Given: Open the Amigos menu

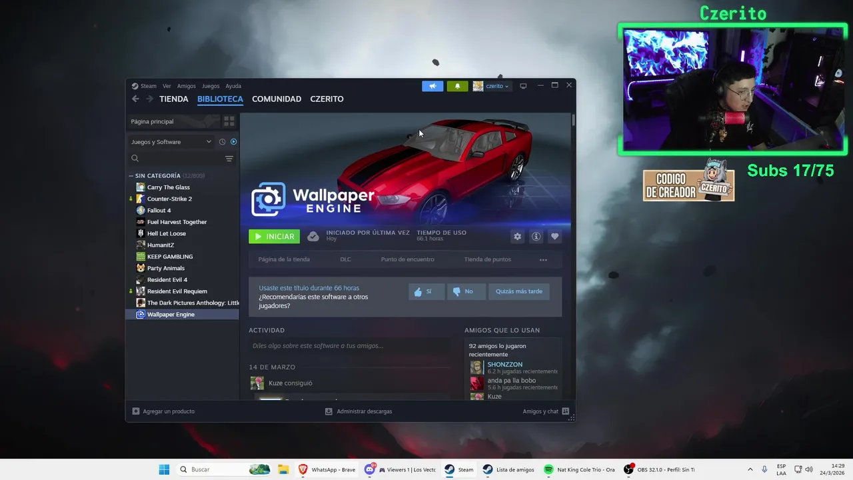Looking at the screenshot, I should click(187, 86).
